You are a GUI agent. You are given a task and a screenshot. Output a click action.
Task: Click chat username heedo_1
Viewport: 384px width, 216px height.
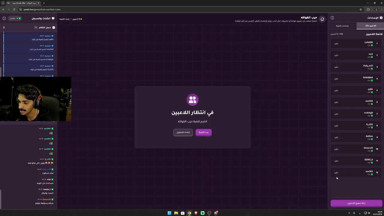[x=47, y=189]
